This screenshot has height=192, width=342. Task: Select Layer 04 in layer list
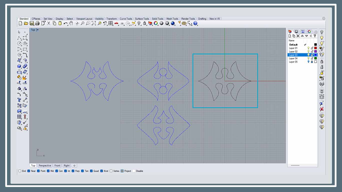pos(293,58)
